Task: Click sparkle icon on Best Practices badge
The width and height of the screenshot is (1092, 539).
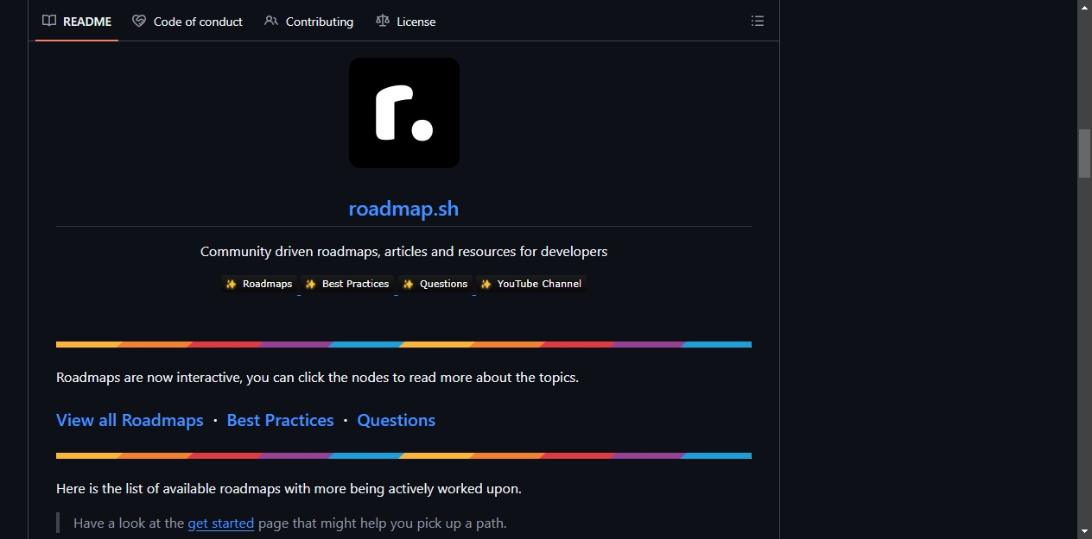Action: click(310, 284)
